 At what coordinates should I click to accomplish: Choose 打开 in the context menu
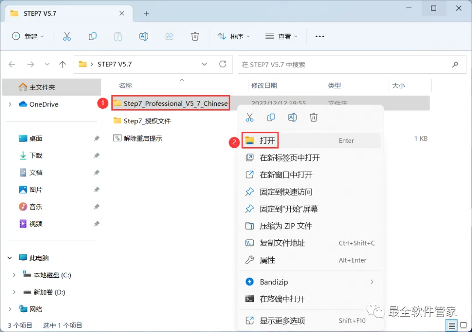click(311, 141)
